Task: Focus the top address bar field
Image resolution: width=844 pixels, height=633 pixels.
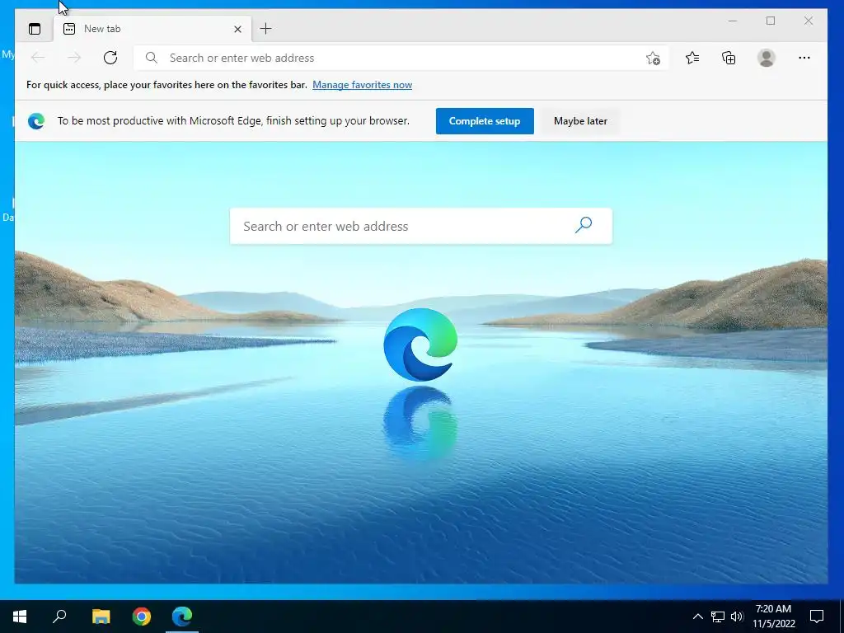Action: coord(401,58)
